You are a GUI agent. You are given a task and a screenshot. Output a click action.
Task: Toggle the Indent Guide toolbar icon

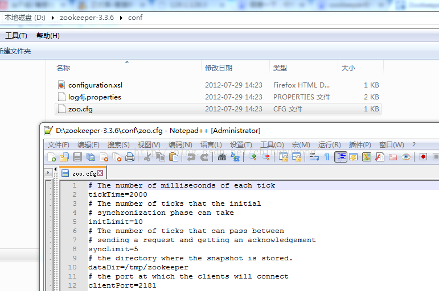[340, 157]
